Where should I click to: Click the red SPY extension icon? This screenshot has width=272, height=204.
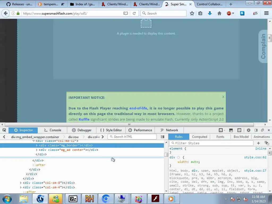click(229, 13)
